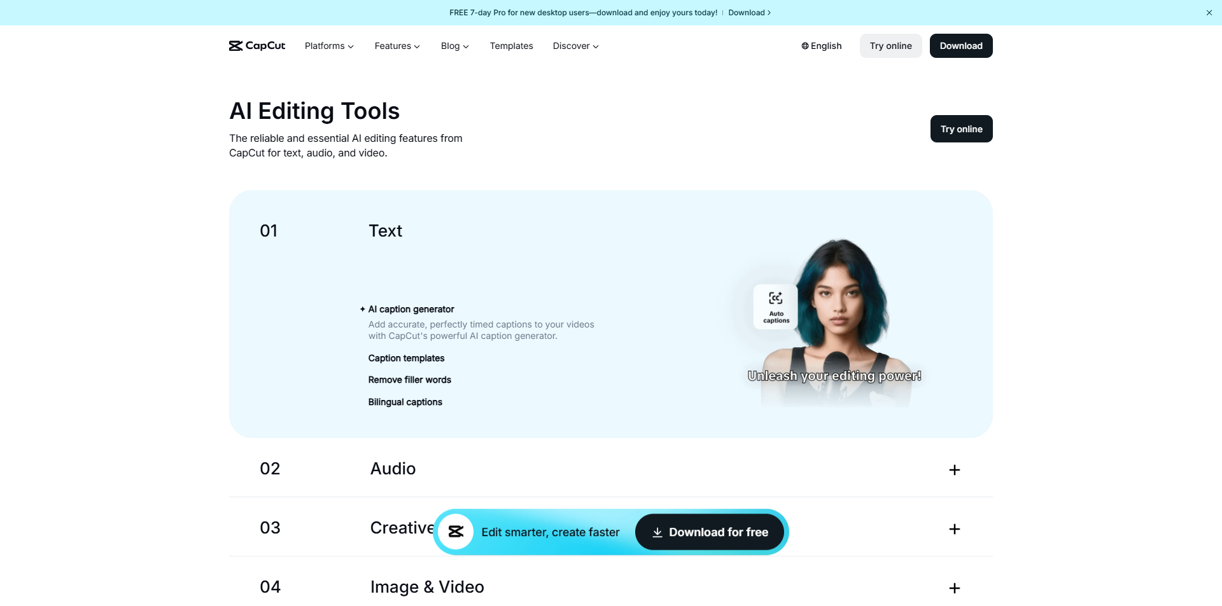Click the CapCut logo in the header
Screen dimensions: 1222x606
257,46
